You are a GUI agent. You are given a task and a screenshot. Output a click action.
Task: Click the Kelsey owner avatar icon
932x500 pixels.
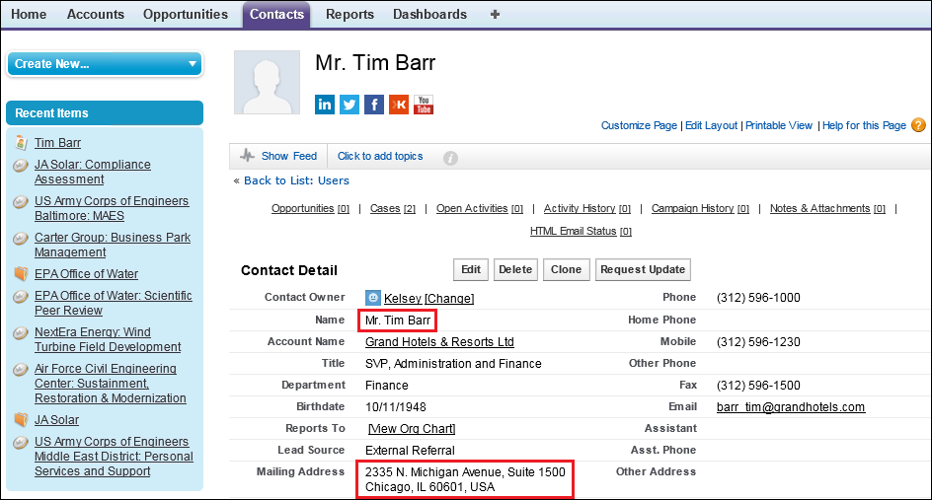point(372,298)
